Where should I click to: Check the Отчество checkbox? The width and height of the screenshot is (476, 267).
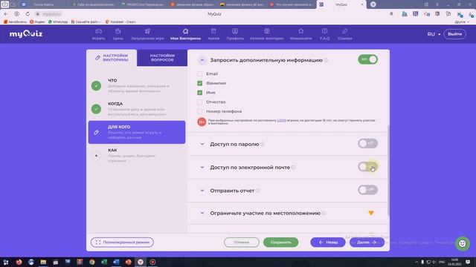200,102
